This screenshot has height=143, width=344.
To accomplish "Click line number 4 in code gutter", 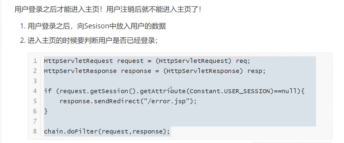I will click(x=35, y=91).
